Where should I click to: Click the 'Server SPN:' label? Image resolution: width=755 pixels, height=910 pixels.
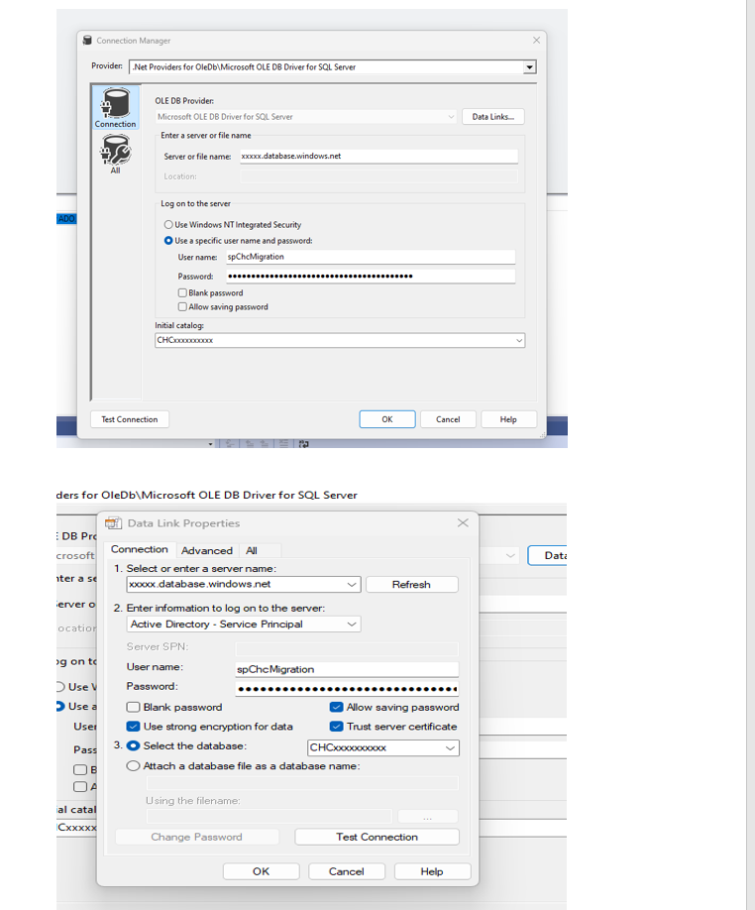tap(158, 646)
